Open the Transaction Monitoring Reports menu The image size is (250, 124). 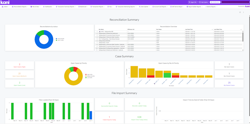pyautogui.click(x=126, y=7)
